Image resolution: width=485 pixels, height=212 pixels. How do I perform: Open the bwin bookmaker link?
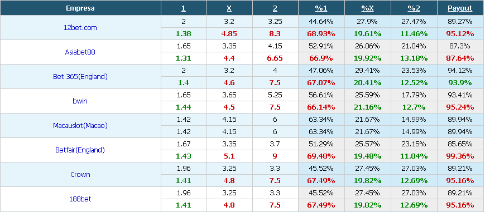(80, 101)
